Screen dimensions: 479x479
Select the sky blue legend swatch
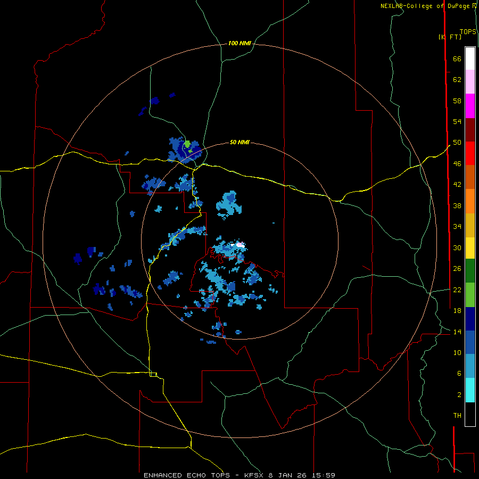pyautogui.click(x=470, y=366)
